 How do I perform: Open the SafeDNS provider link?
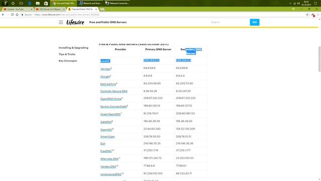coord(106,122)
